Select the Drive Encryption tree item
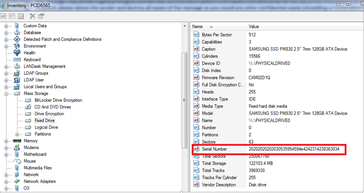This screenshot has width=364, height=193. [49, 114]
